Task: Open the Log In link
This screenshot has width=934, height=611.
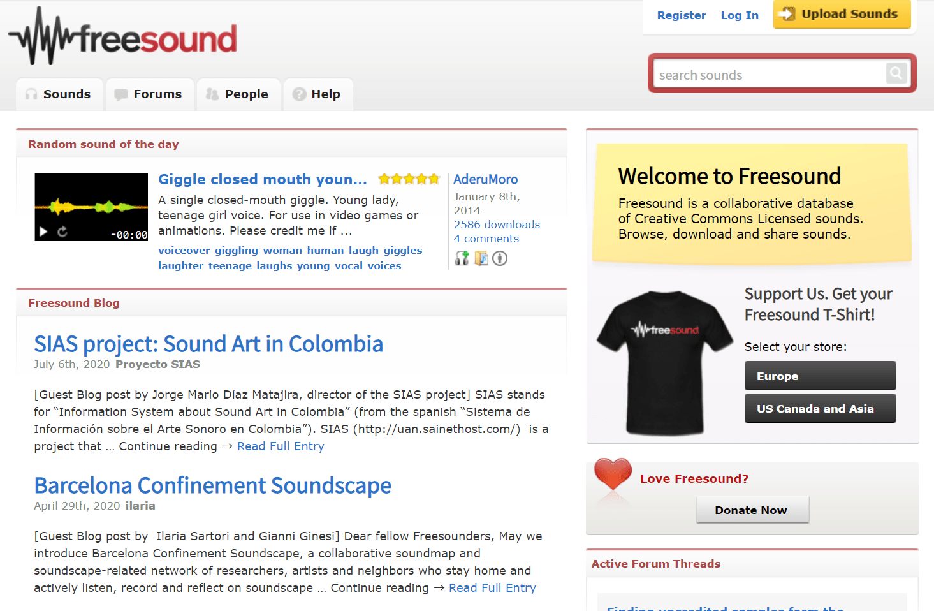Action: point(740,15)
